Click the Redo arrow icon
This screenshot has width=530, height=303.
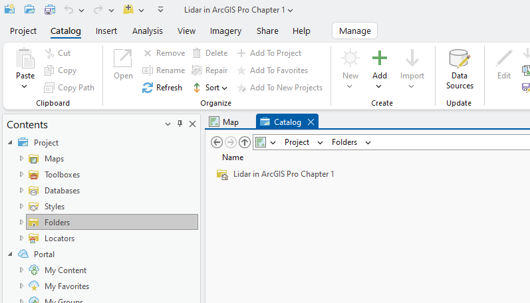point(98,10)
